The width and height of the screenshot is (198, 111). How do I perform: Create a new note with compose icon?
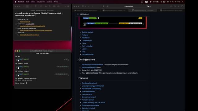[x=41, y=6]
